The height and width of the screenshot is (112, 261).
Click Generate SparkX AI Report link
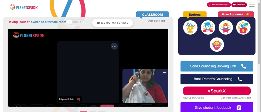pos(236,98)
